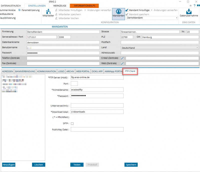Click the Anmeldename field
This screenshot has width=200, height=172.
click(x=97, y=90)
